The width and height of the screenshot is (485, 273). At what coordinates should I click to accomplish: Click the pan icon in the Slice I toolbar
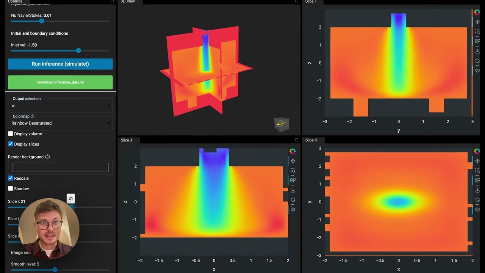tap(477, 22)
